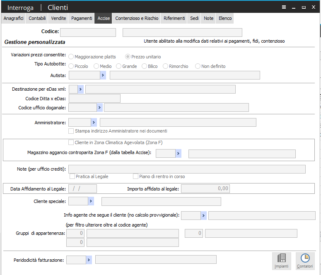321x275 pixels.
Task: Click the Autista lookup arrow
Action: click(103, 75)
